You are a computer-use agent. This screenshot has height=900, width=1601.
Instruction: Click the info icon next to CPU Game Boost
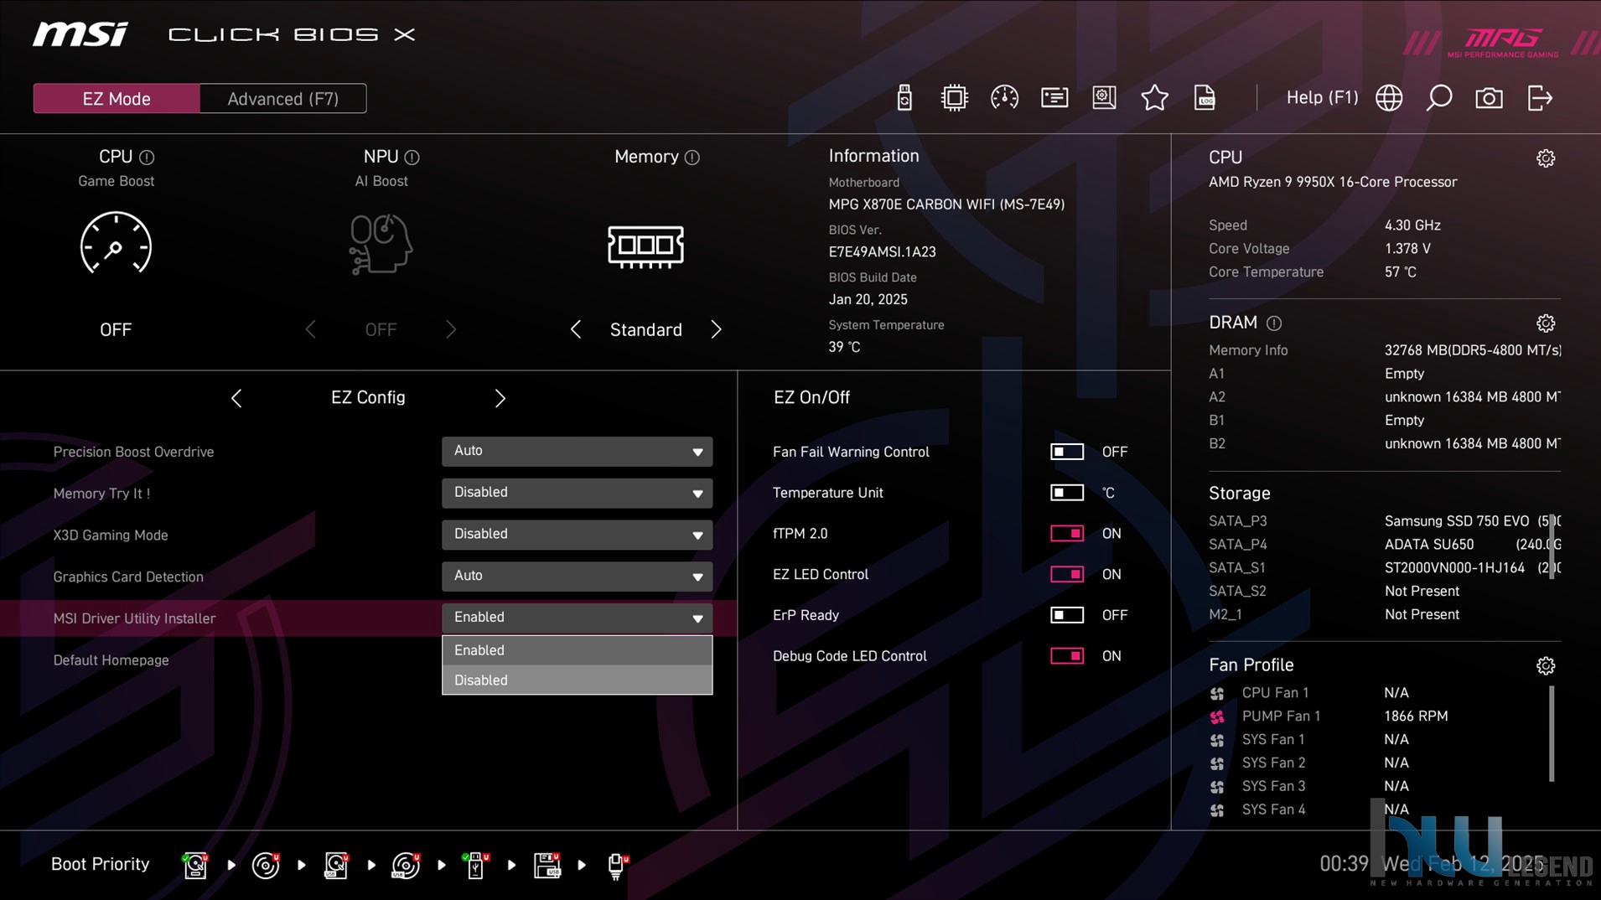pos(147,158)
